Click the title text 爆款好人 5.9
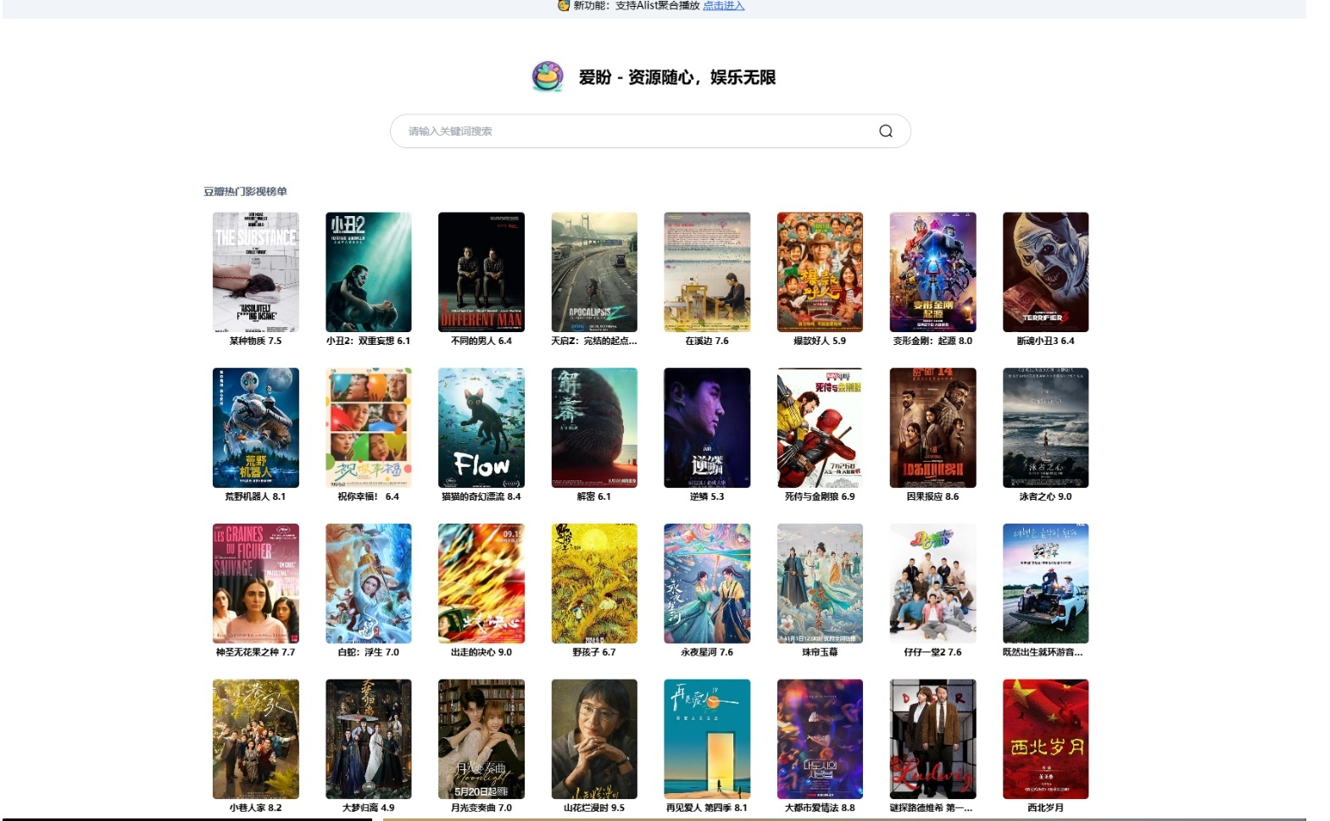1330x821 pixels. [x=820, y=341]
